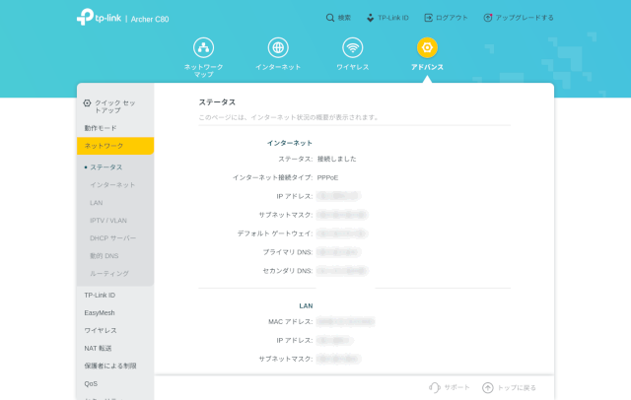
Task: Click the LAN section heading
Action: point(306,306)
